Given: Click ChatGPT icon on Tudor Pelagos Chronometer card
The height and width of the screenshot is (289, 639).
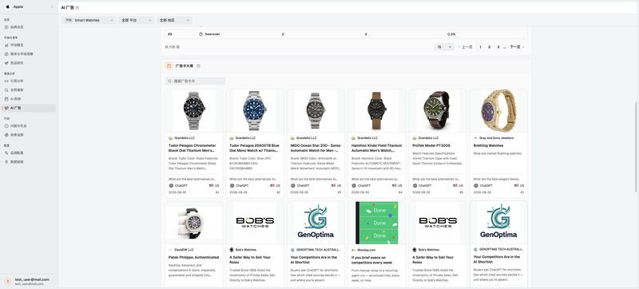Looking at the screenshot, I should click(171, 185).
